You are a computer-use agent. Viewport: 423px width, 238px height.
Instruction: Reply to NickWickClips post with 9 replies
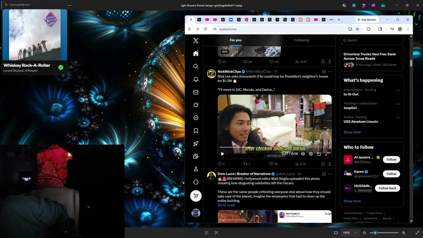point(221,164)
